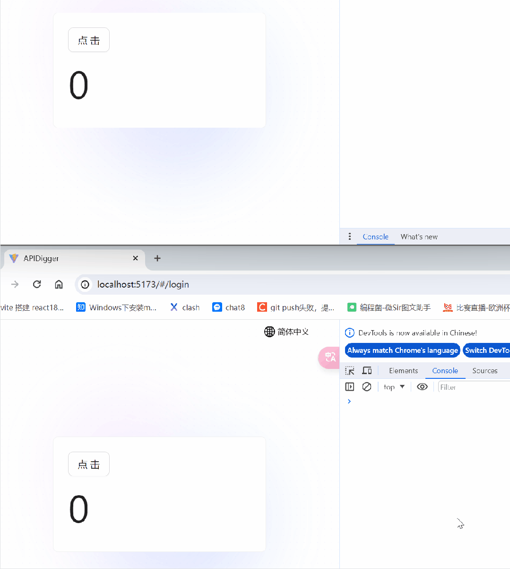Clear the console with the ban icon
The image size is (510, 569).
click(x=367, y=387)
